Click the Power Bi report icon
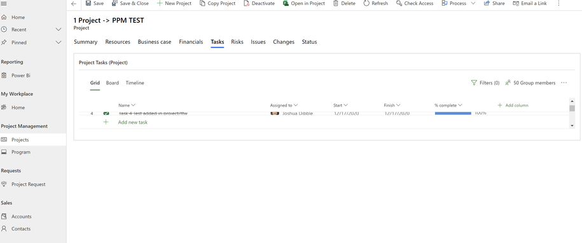This screenshot has width=582, height=243. coord(4,76)
